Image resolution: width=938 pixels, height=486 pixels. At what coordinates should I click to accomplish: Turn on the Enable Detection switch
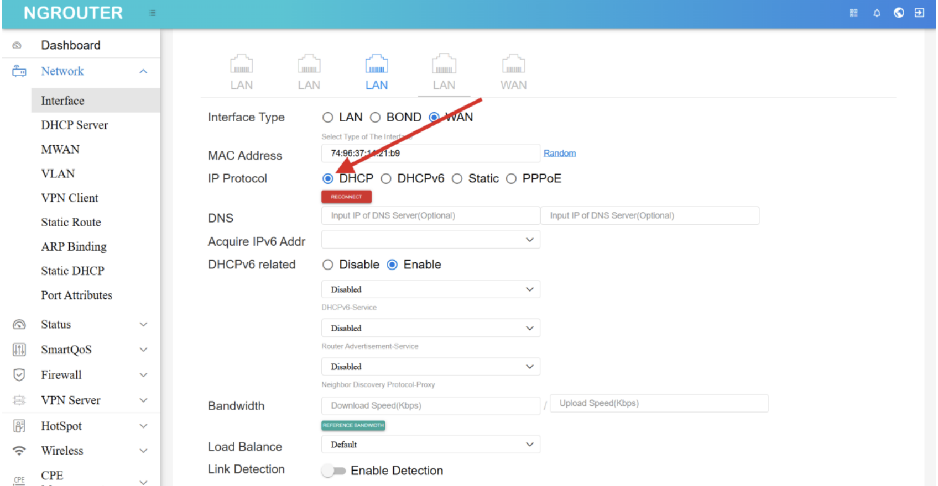(x=333, y=471)
